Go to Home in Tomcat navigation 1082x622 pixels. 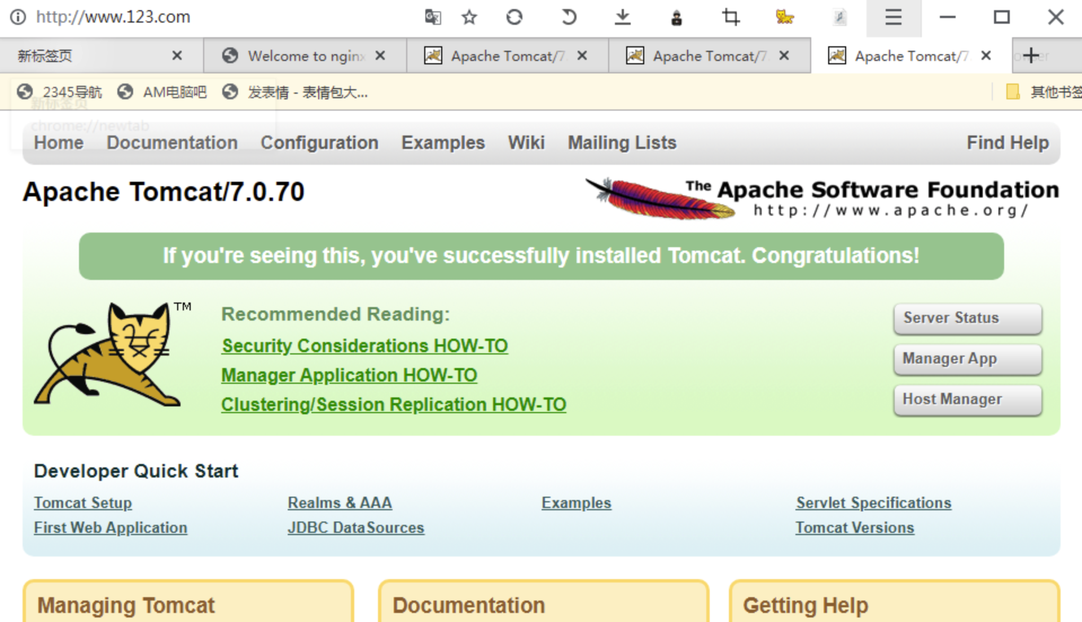pos(59,143)
